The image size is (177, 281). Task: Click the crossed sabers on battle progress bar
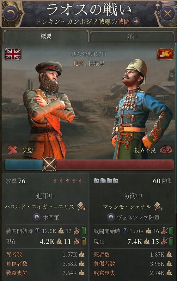(x=49, y=164)
